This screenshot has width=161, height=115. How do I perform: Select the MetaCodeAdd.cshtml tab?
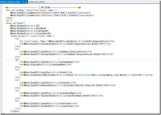(x=10, y=2)
